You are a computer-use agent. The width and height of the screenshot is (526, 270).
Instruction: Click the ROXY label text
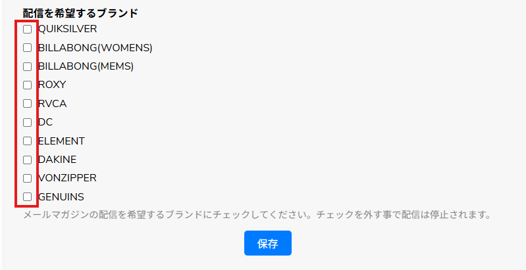[x=53, y=85]
